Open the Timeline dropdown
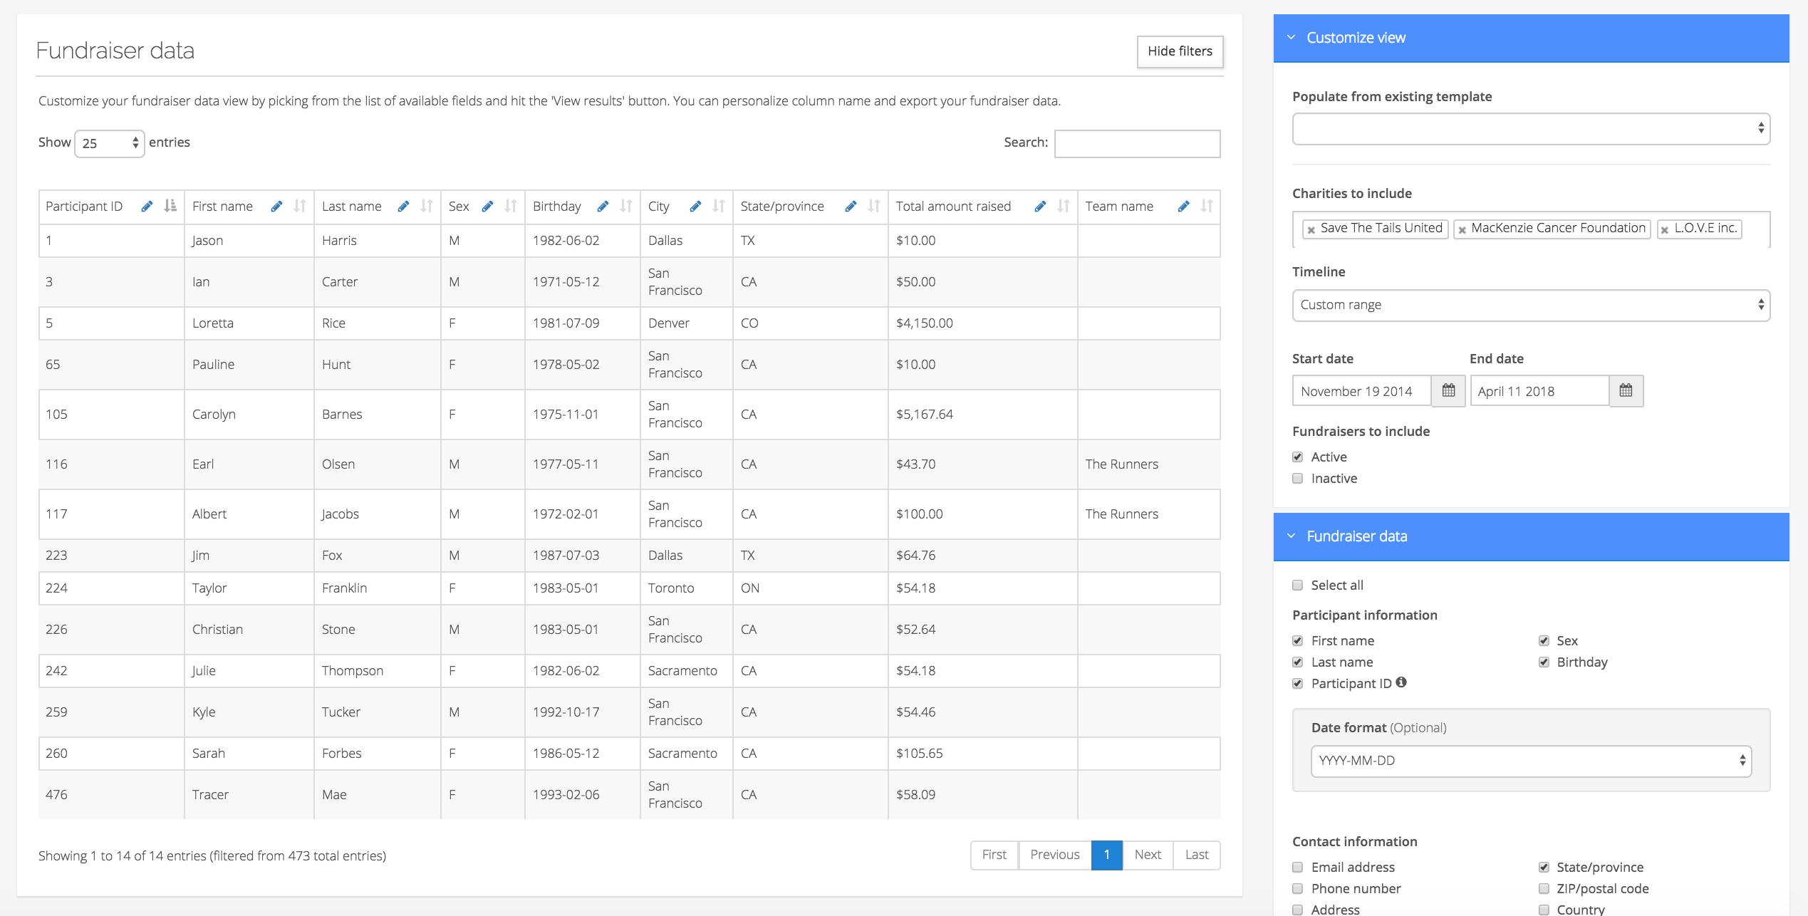This screenshot has height=916, width=1808. (x=1530, y=305)
